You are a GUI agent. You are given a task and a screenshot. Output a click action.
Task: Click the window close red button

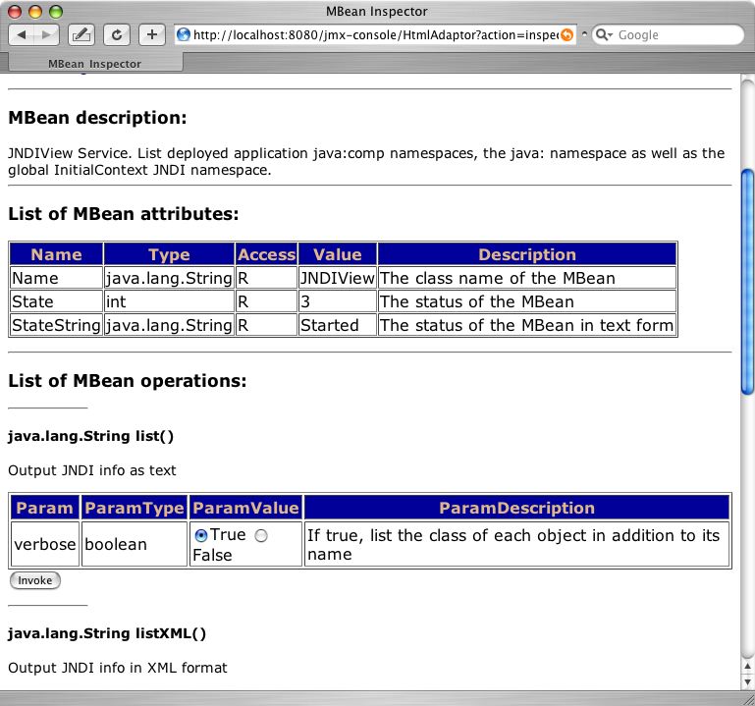[16, 12]
